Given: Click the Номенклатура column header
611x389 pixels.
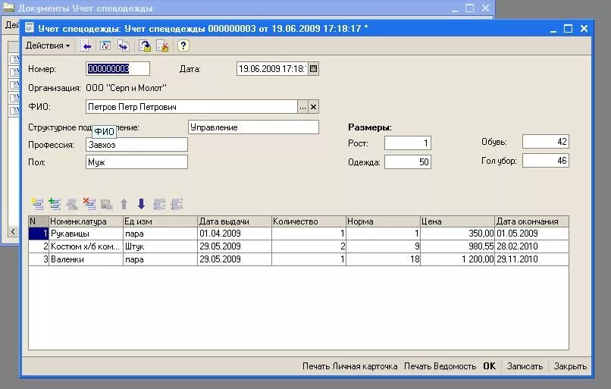Looking at the screenshot, I should pos(86,221).
